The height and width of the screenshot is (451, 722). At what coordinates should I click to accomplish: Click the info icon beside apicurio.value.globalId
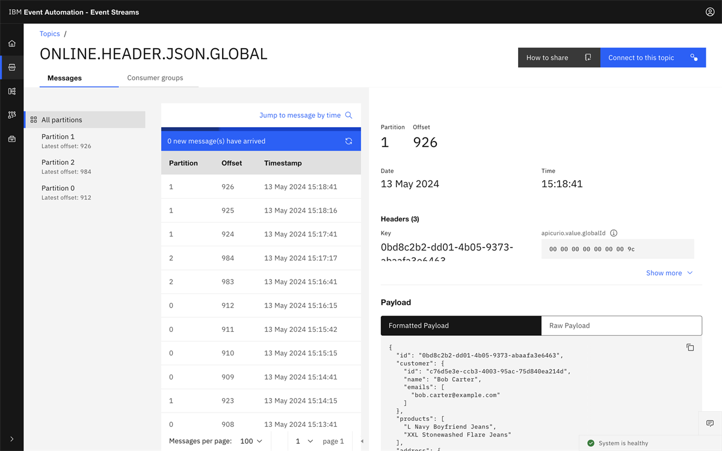tap(614, 233)
